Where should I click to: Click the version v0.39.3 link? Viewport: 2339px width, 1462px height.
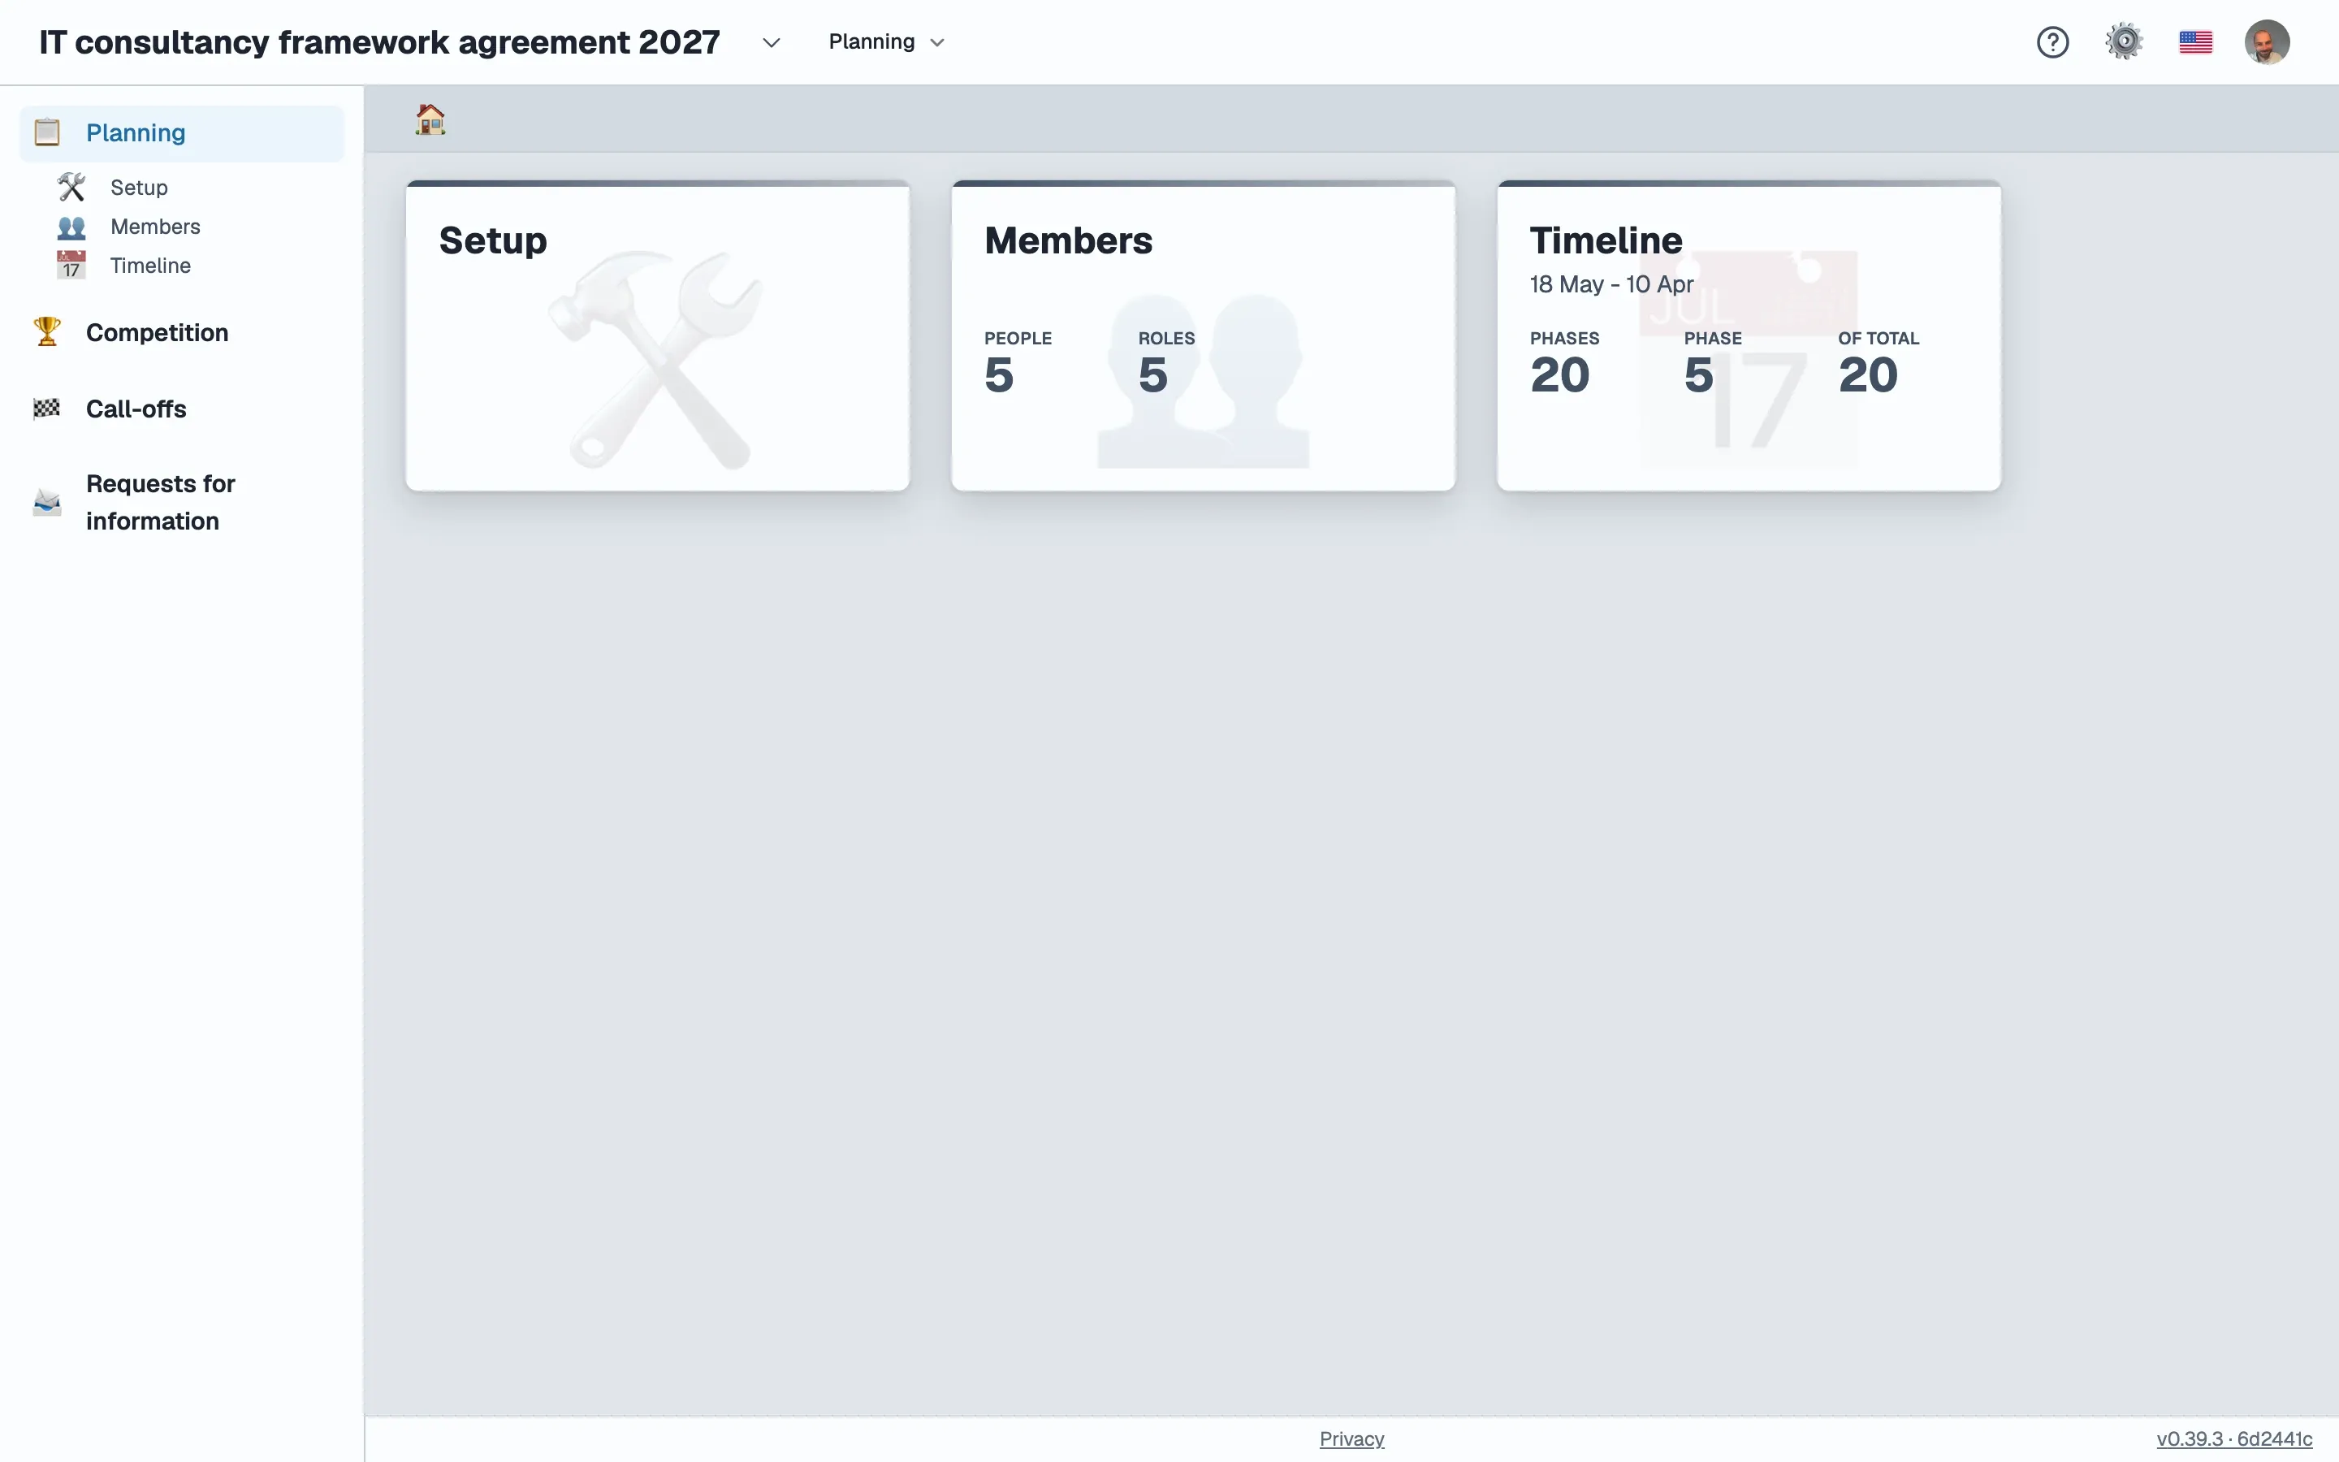pos(2233,1438)
